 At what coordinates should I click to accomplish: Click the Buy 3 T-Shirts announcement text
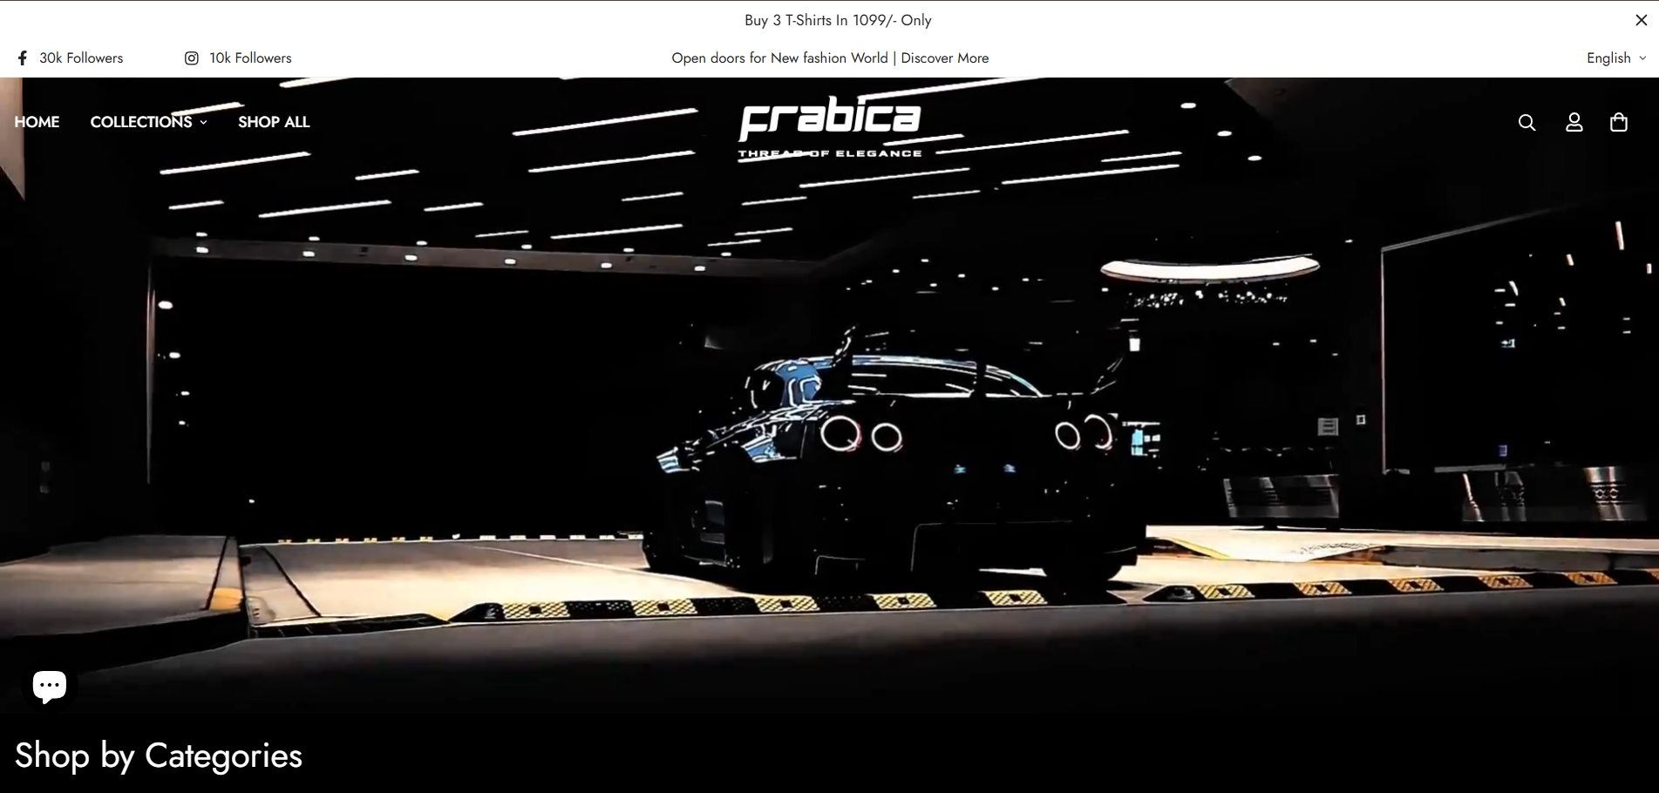tap(837, 20)
